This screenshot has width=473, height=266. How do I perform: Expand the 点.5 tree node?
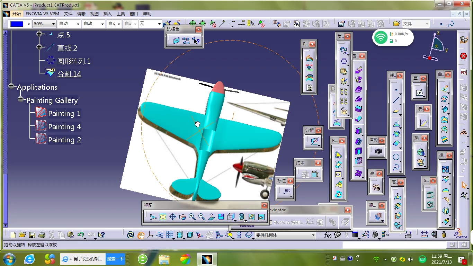point(39,34)
